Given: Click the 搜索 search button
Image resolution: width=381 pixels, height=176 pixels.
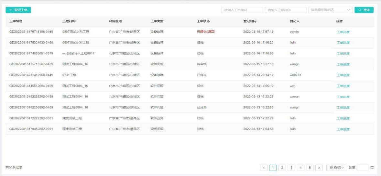Looking at the screenshot, I should pyautogui.click(x=364, y=10).
